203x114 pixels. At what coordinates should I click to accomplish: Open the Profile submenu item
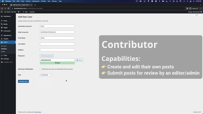click(x=3, y=52)
